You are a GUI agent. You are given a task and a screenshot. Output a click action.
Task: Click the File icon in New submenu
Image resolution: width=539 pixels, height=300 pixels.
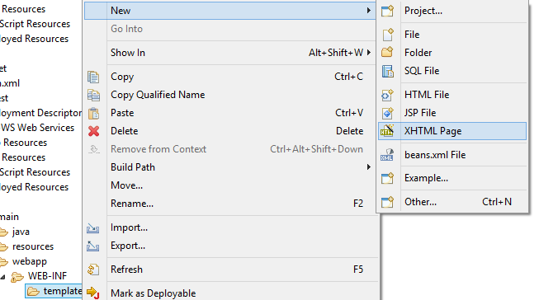point(388,35)
